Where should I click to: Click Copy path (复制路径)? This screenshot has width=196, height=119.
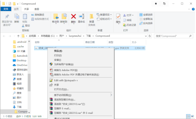click(38, 15)
